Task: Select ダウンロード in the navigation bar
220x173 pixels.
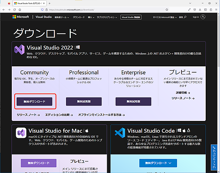Action: pyautogui.click(x=79, y=17)
